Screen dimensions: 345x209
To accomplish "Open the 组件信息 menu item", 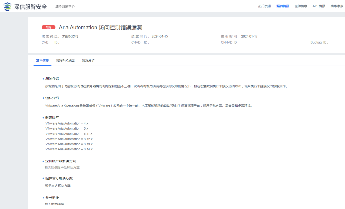I will click(x=301, y=6).
